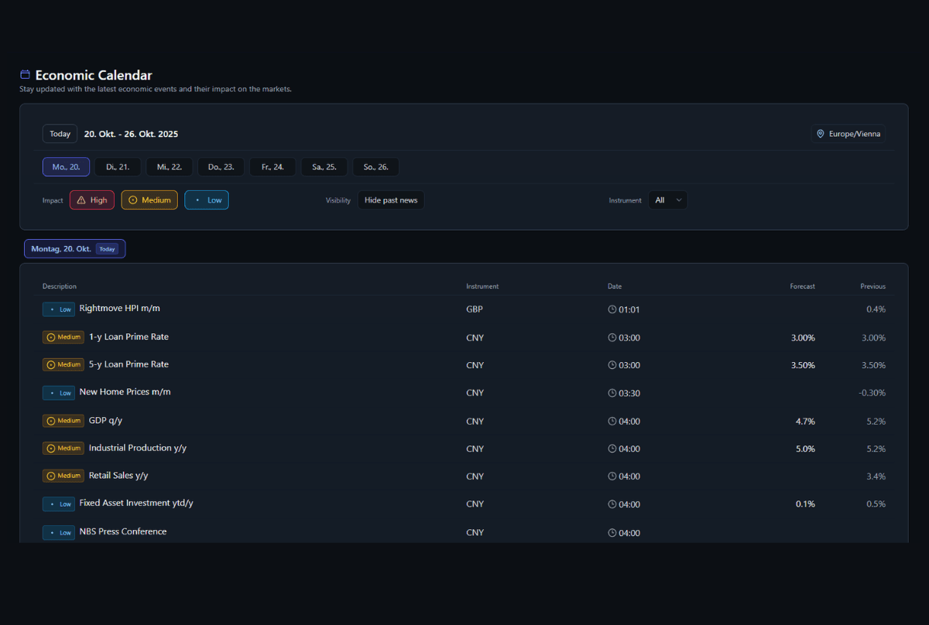Toggle the High impact filter
The height and width of the screenshot is (625, 929).
click(x=92, y=200)
